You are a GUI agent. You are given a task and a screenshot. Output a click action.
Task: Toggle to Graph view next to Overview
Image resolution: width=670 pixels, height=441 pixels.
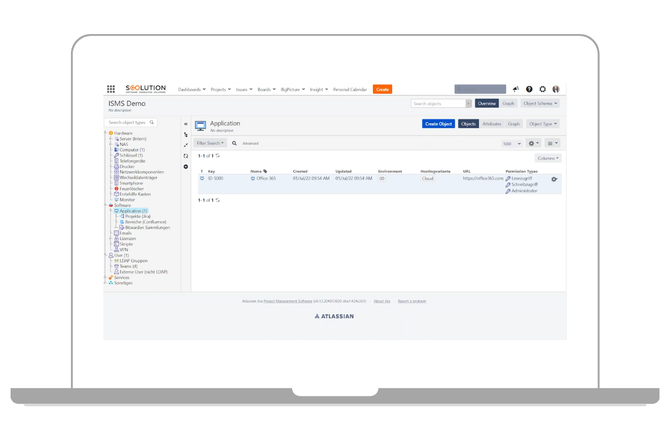coord(508,103)
